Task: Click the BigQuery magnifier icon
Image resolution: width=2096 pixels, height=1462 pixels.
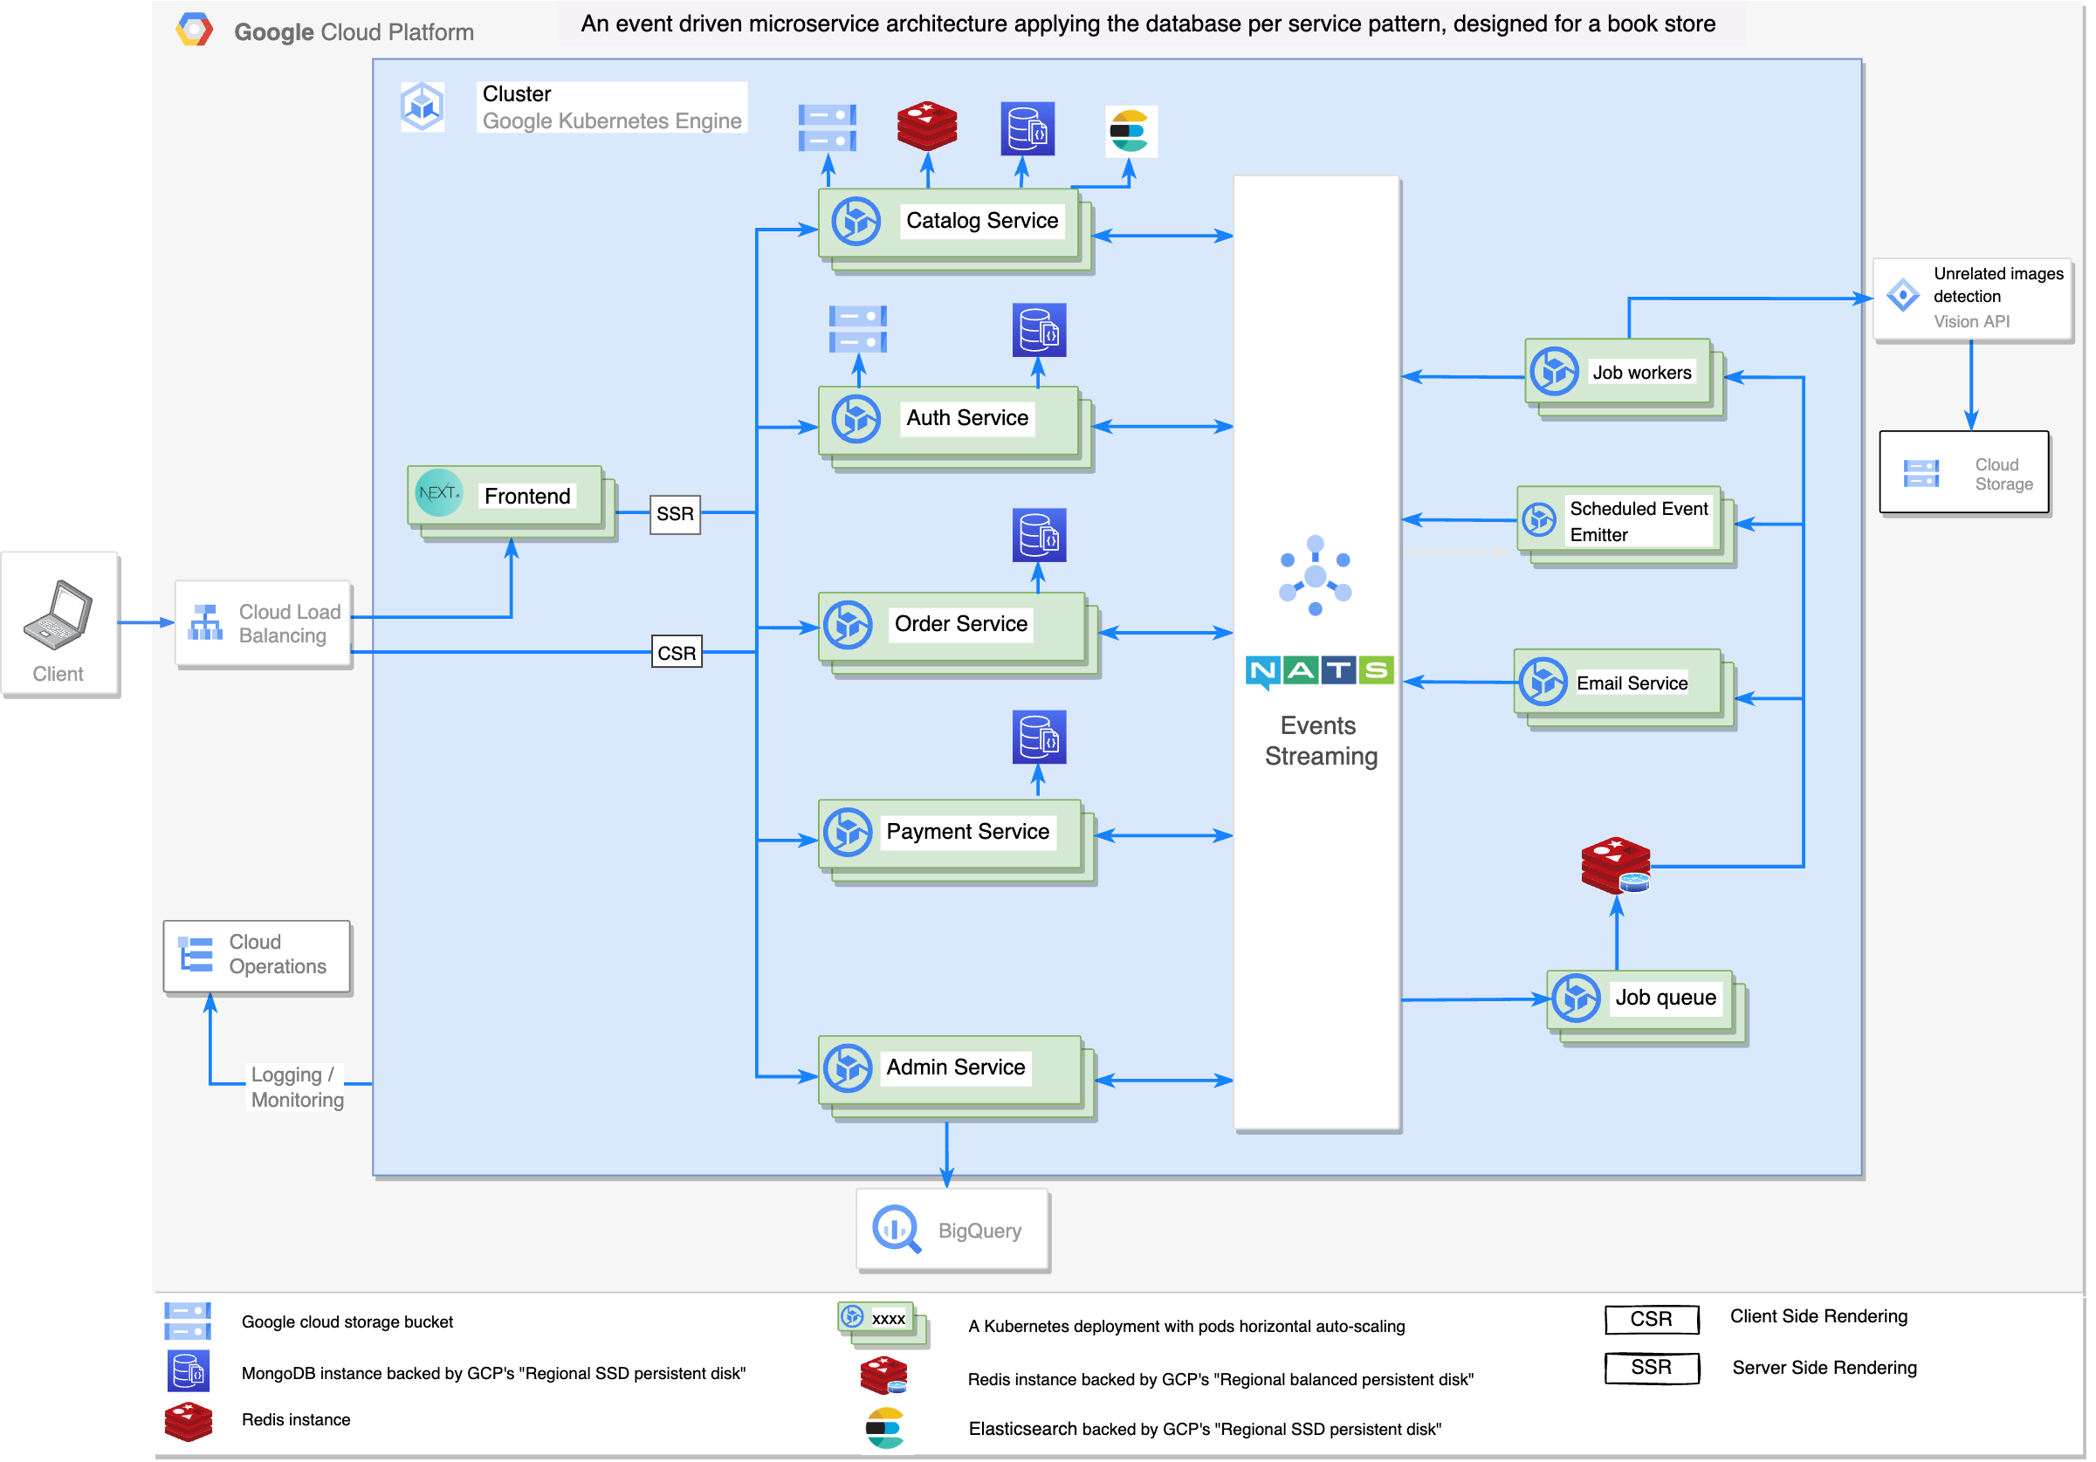Action: coord(896,1228)
